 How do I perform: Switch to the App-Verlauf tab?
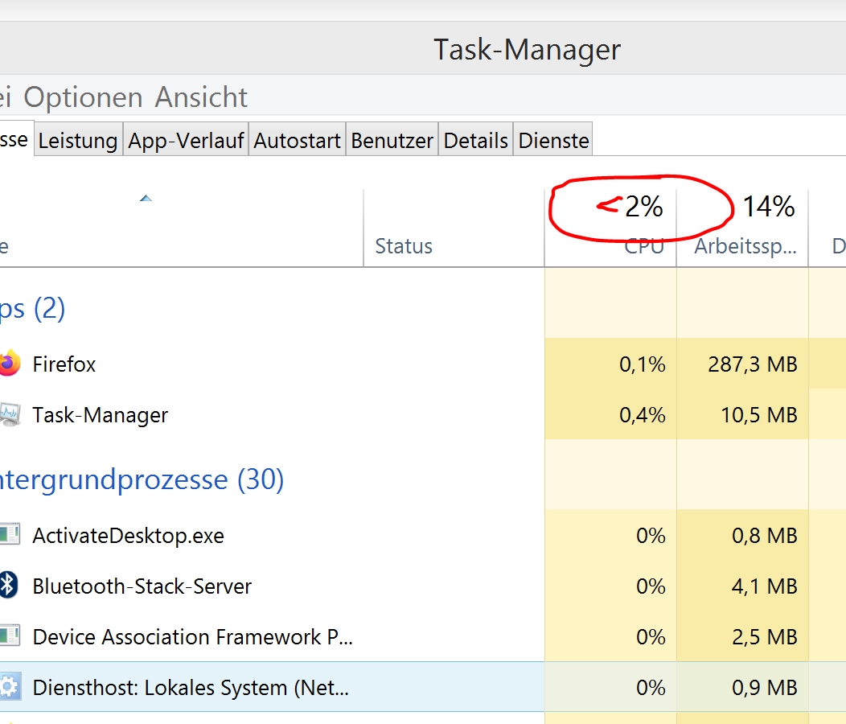186,141
